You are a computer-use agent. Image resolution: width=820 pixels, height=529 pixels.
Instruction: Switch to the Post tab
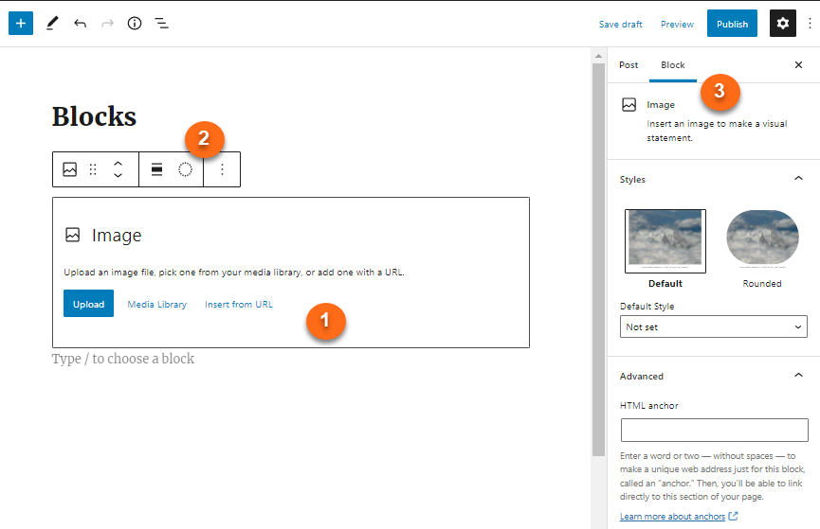629,65
